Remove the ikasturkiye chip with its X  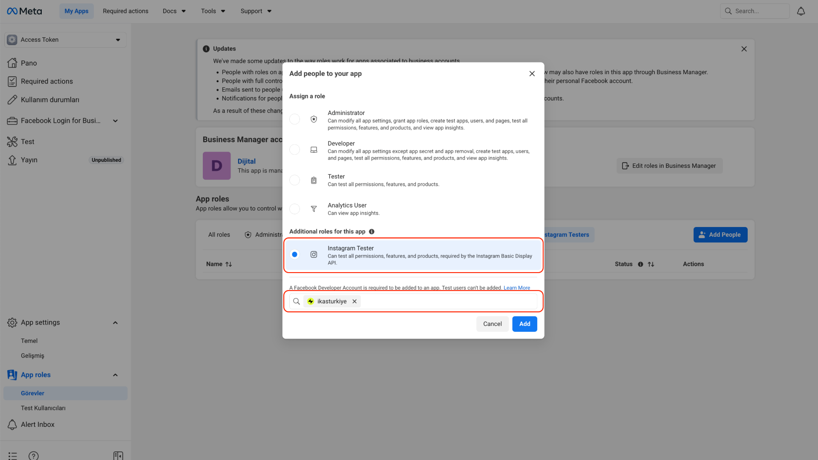pyautogui.click(x=354, y=302)
